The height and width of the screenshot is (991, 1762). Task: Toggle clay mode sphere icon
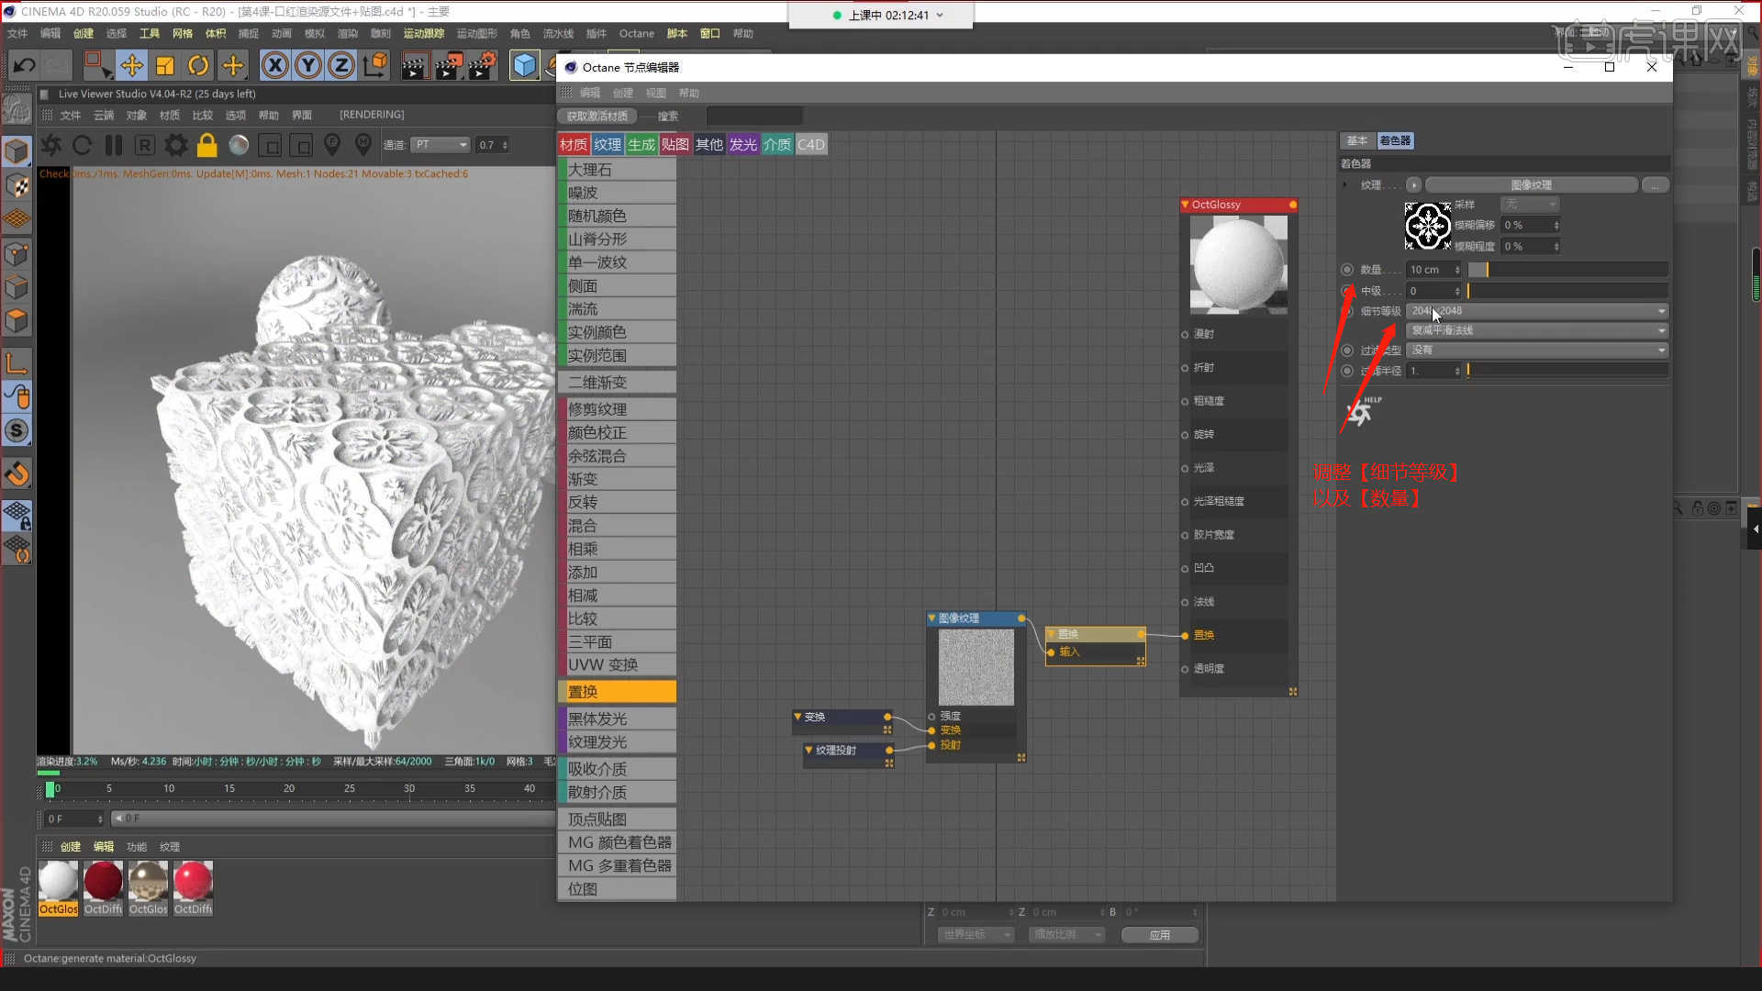pyautogui.click(x=239, y=145)
